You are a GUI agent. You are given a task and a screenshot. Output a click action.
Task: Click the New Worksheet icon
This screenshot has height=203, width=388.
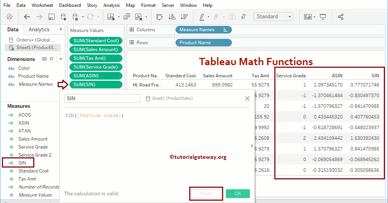coord(111,17)
